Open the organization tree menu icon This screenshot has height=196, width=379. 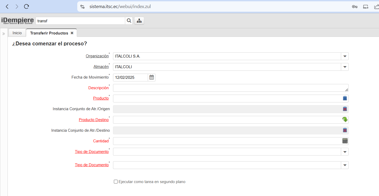pos(139,21)
